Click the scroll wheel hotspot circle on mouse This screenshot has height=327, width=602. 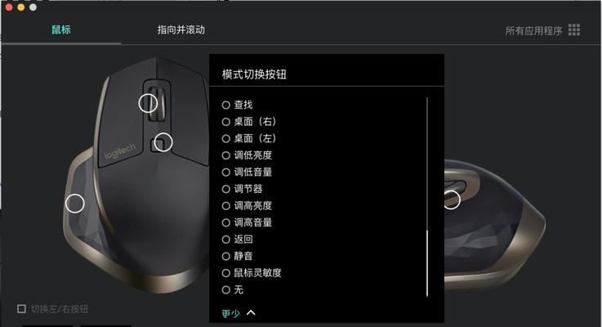[148, 103]
